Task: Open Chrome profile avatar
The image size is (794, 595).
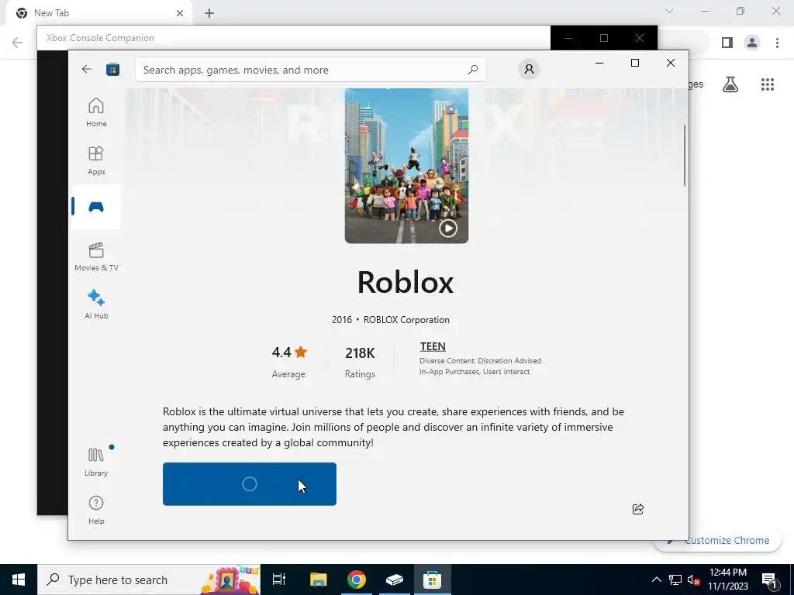Action: [x=752, y=43]
